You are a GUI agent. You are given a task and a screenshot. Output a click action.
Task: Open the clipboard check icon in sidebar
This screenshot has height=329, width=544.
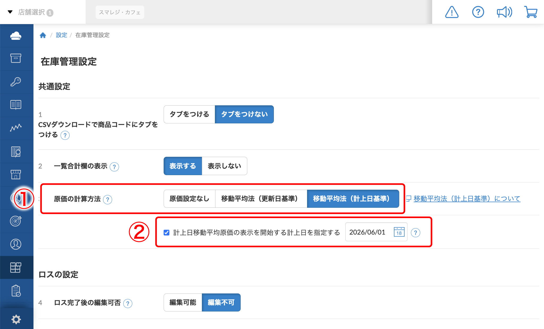pos(16,291)
